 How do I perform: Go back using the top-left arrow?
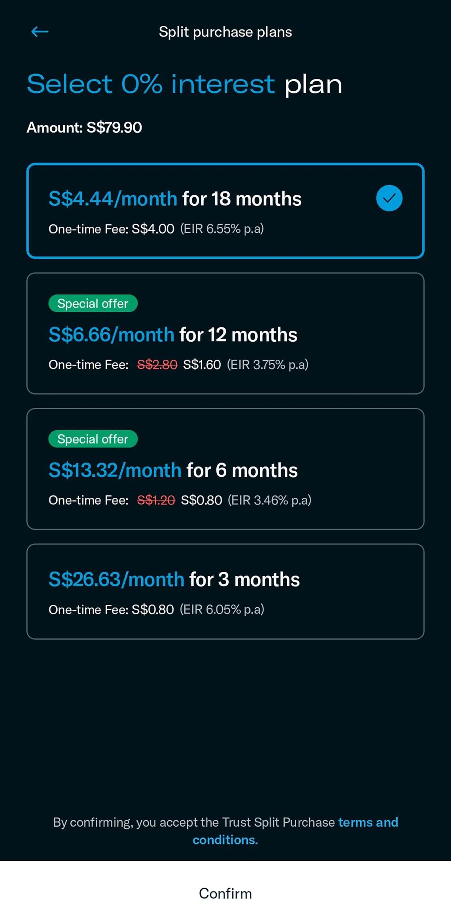click(40, 32)
